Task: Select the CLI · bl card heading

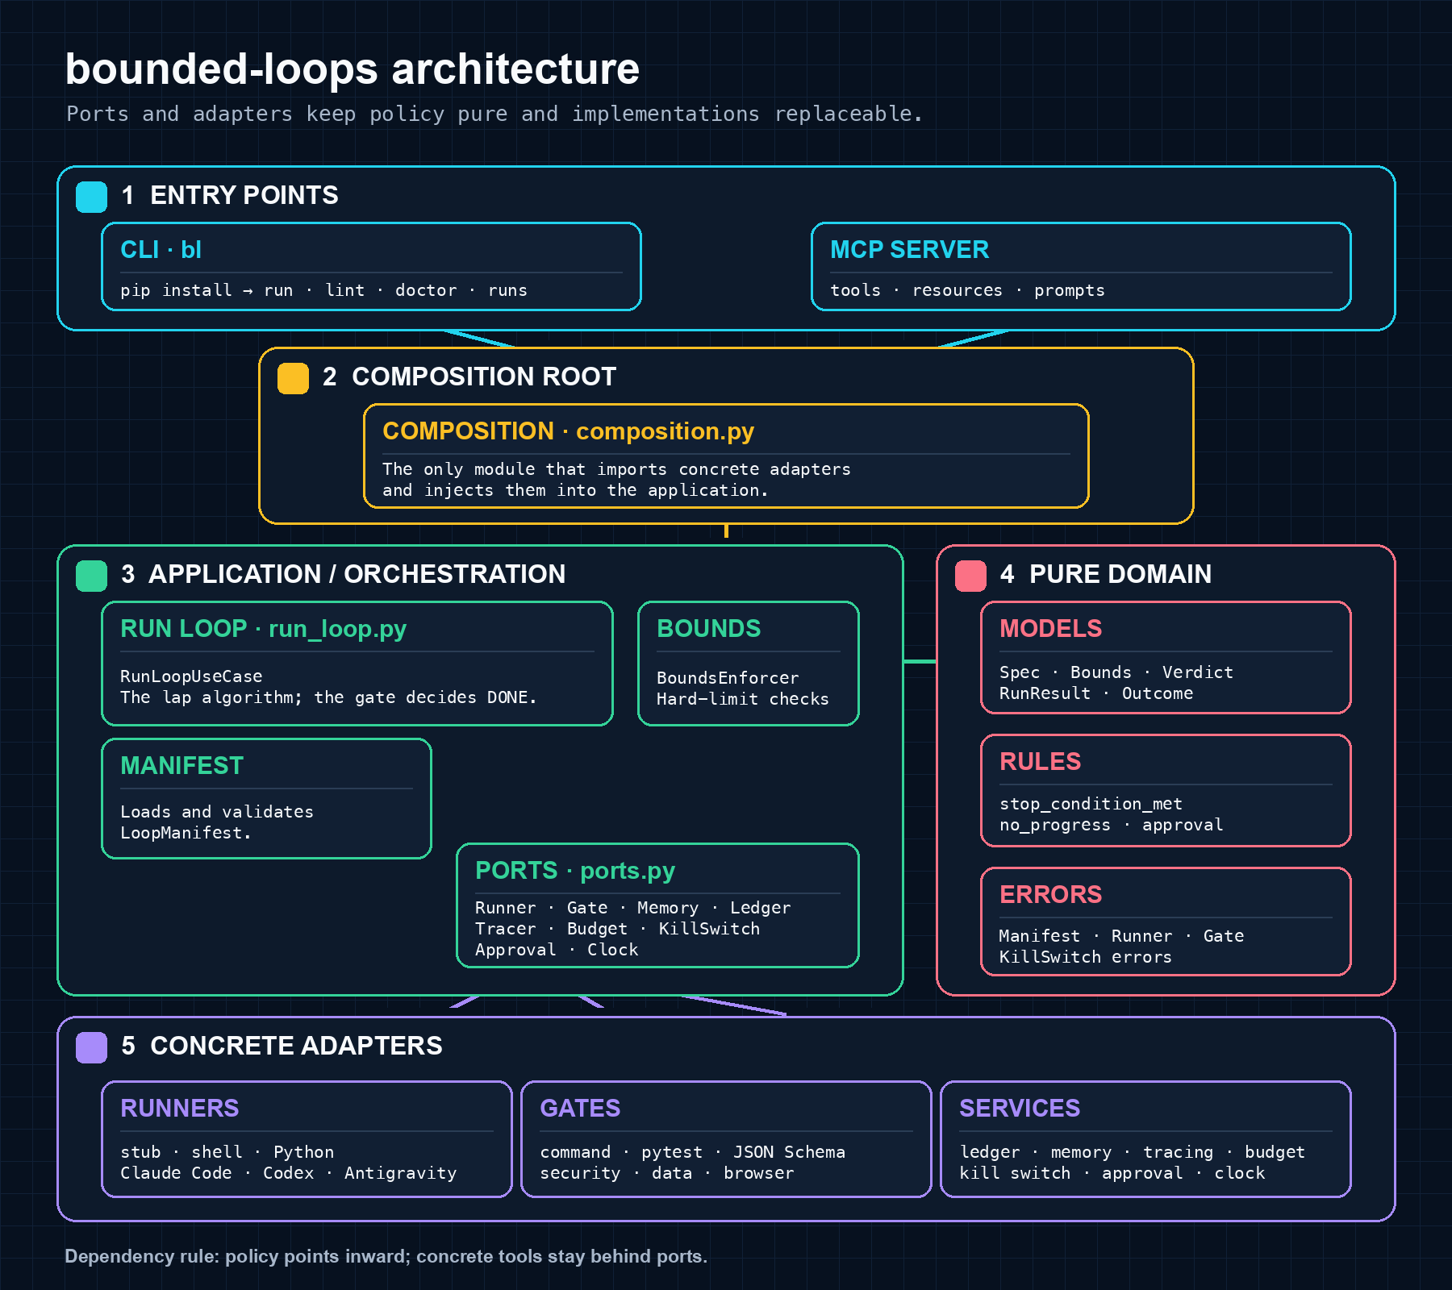Action: coord(161,250)
